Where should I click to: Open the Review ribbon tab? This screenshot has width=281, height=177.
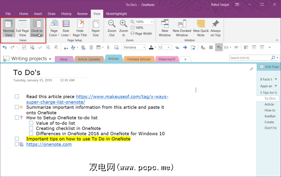[x=83, y=13]
